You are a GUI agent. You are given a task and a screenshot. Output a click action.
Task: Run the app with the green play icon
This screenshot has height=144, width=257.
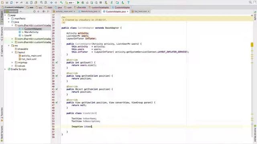click(78, 2)
